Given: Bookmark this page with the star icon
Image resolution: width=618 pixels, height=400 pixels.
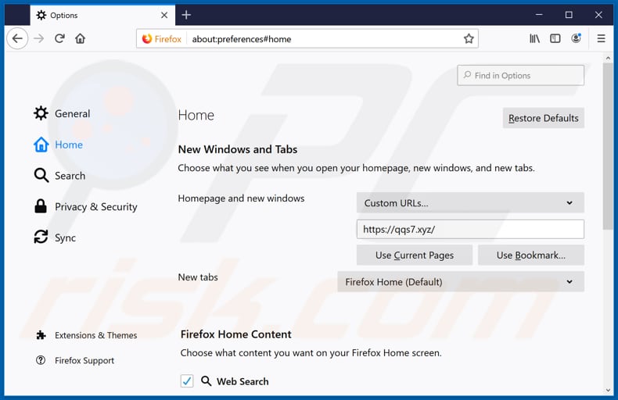Looking at the screenshot, I should pyautogui.click(x=469, y=38).
